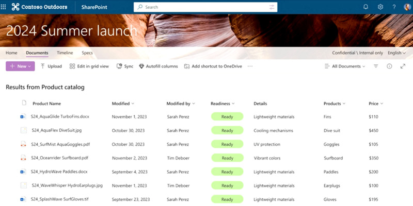Open the Modified by column header menu
Viewport: 413px width, 206px height.
point(181,104)
